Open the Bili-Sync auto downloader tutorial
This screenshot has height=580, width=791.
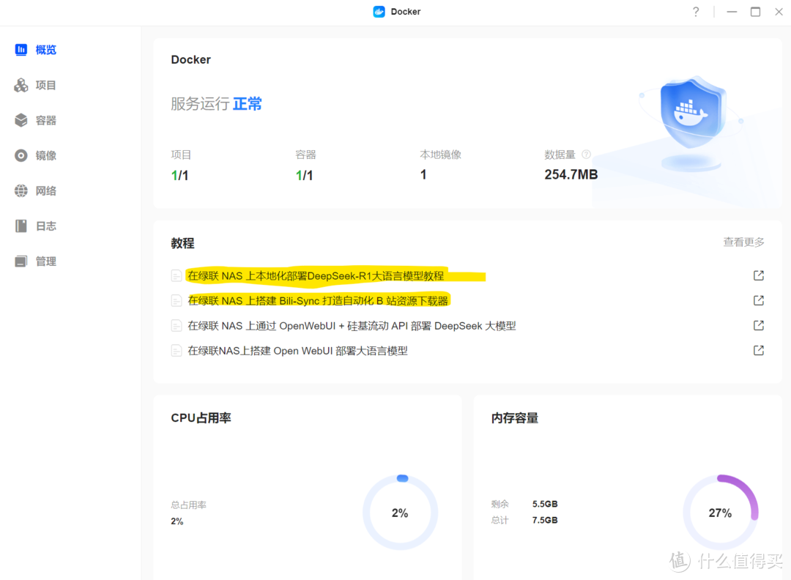[319, 300]
